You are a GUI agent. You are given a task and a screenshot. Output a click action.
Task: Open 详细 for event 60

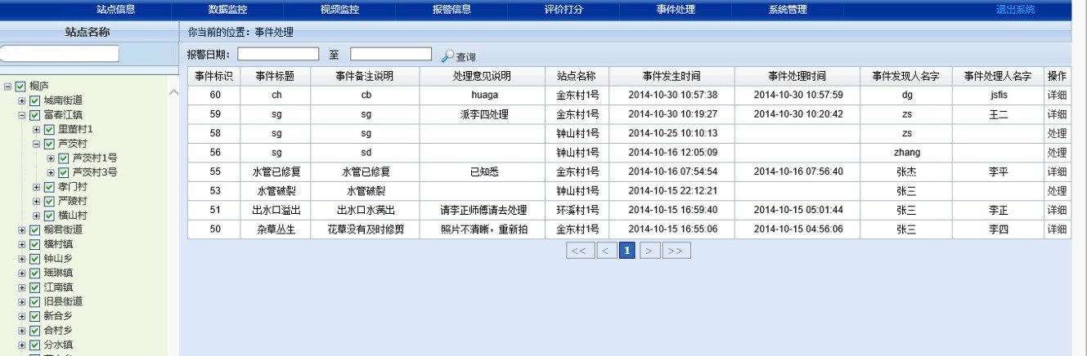(1057, 95)
